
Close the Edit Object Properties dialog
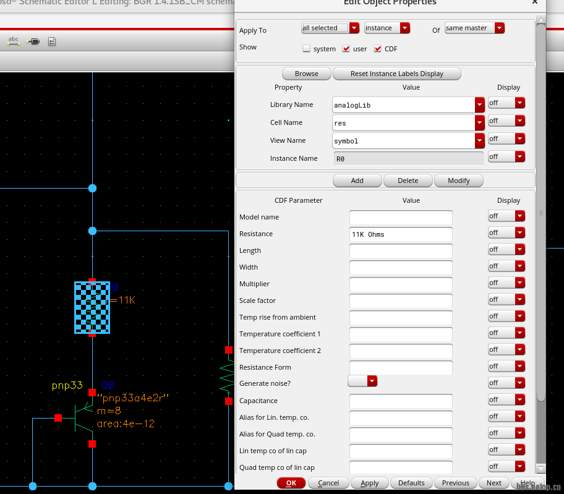point(535,2)
